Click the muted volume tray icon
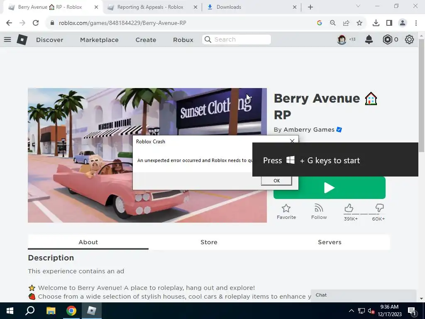Screen dimensions: 425x319 pyautogui.click(x=371, y=311)
